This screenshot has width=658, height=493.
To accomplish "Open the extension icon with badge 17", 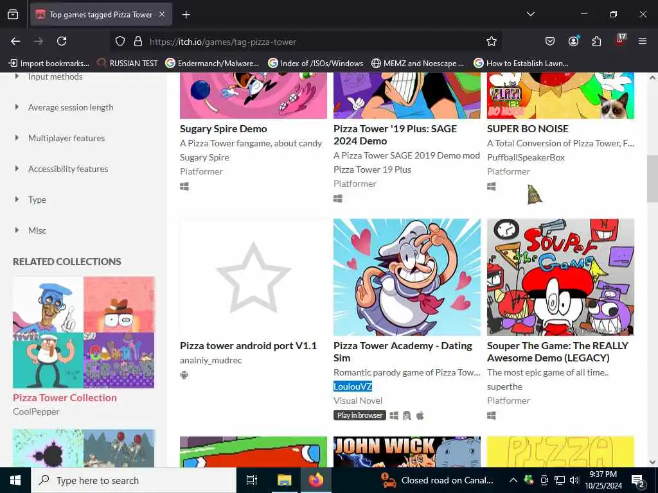I will (x=620, y=40).
